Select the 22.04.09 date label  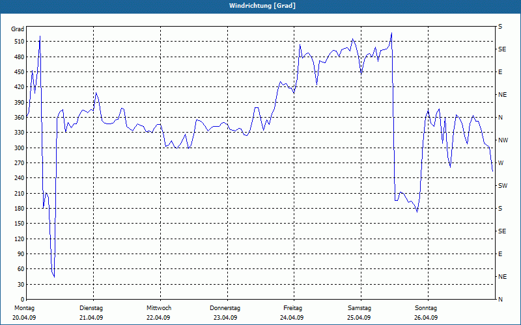158,318
